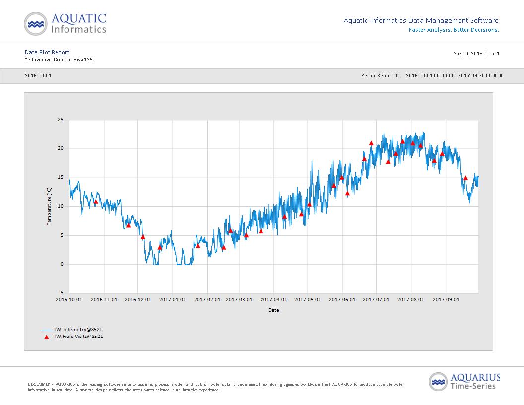Image resolution: width=524 pixels, height=405 pixels.
Task: Click the 'TW.Telemetry@S521' legend label
Action: click(78, 330)
